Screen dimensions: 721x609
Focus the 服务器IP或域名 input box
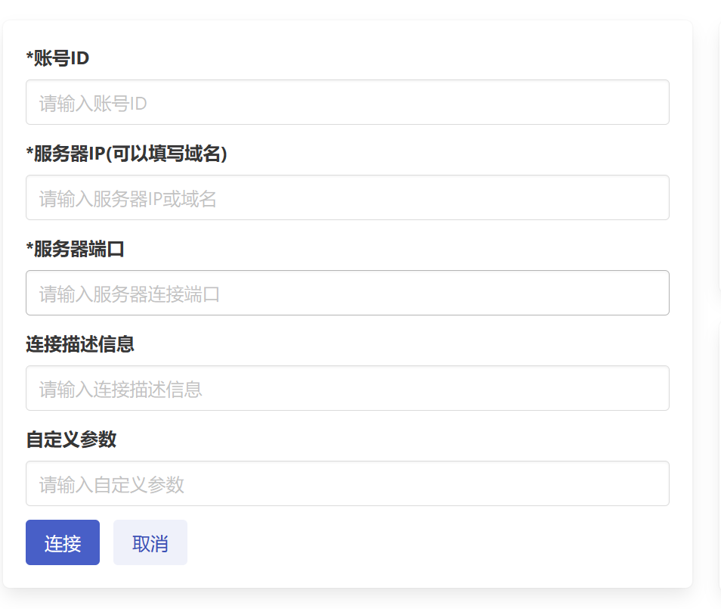pos(347,197)
